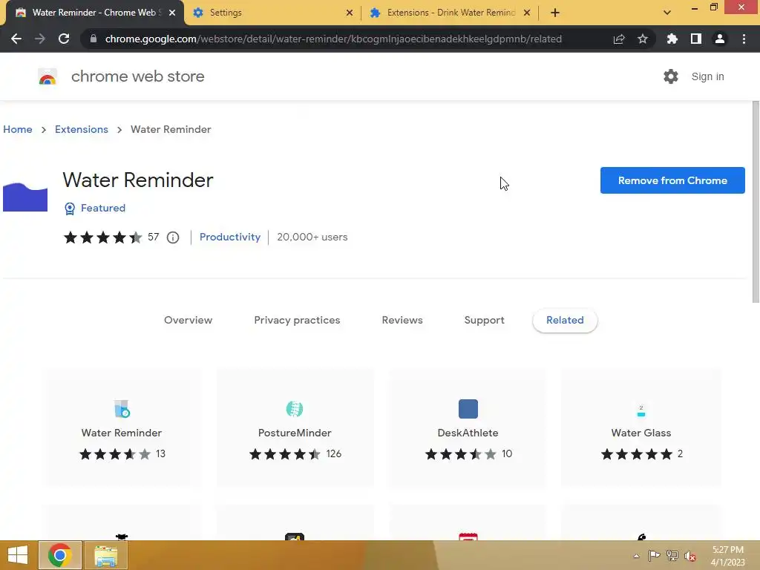Image resolution: width=760 pixels, height=570 pixels.
Task: Click Water Reminder breadcrumb text
Action: 171,129
